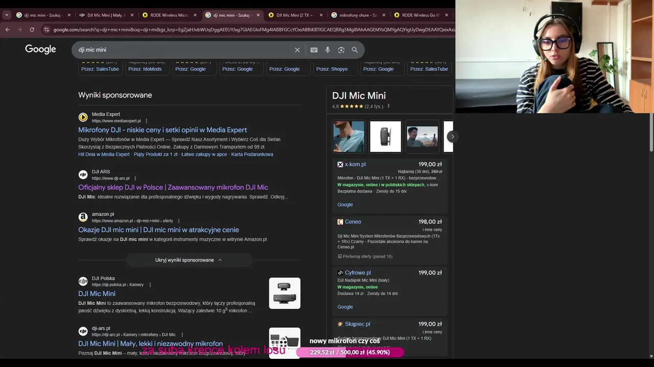Click DJI ARS favicon
Screen dimensions: 654x367
83,175
